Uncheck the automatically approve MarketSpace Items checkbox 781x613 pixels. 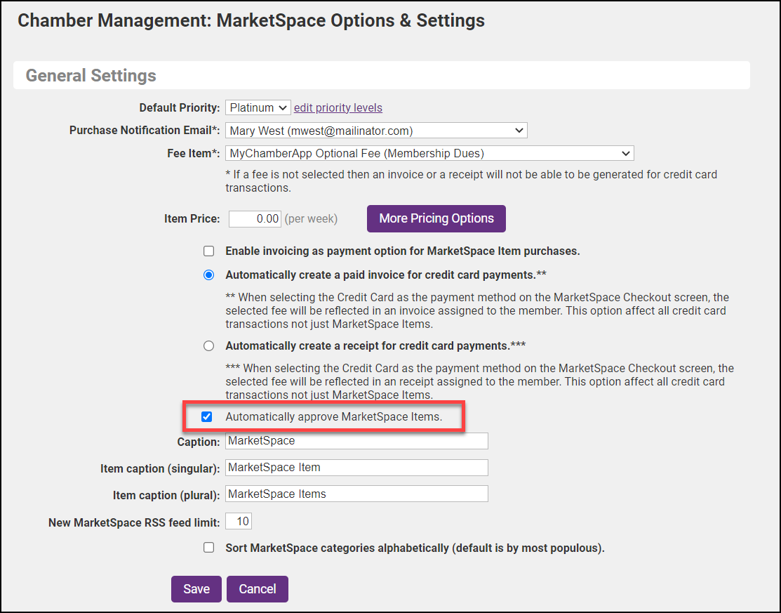coord(206,416)
